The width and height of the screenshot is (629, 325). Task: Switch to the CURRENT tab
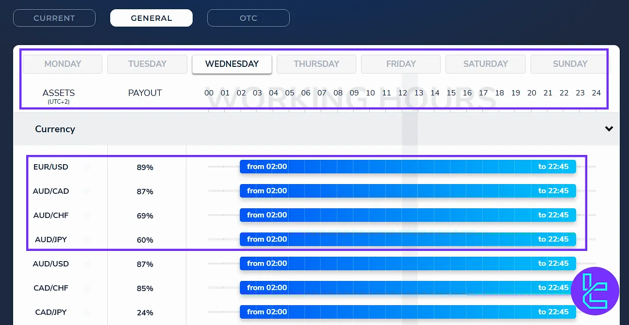click(54, 18)
